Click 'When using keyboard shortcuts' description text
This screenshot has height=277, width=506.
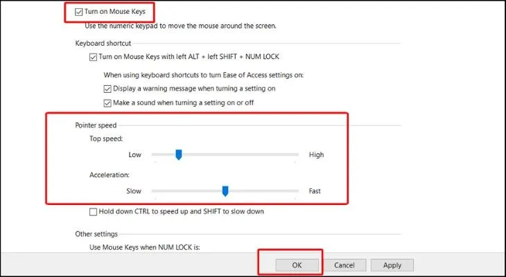tap(204, 75)
